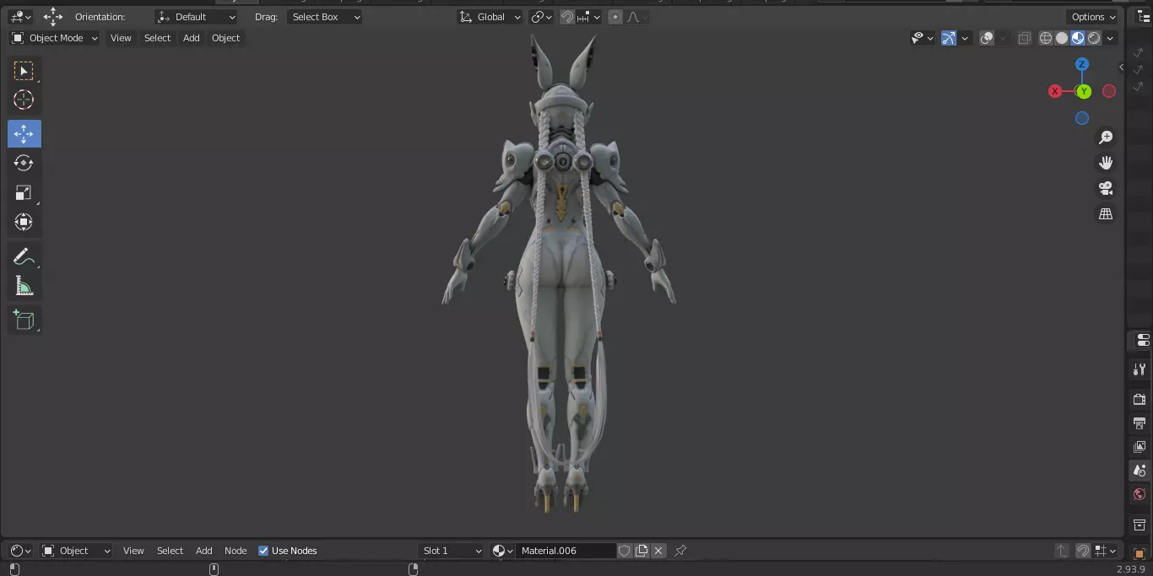Viewport: 1153px width, 576px height.
Task: Open Drag Select Box dropdown
Action: (324, 17)
